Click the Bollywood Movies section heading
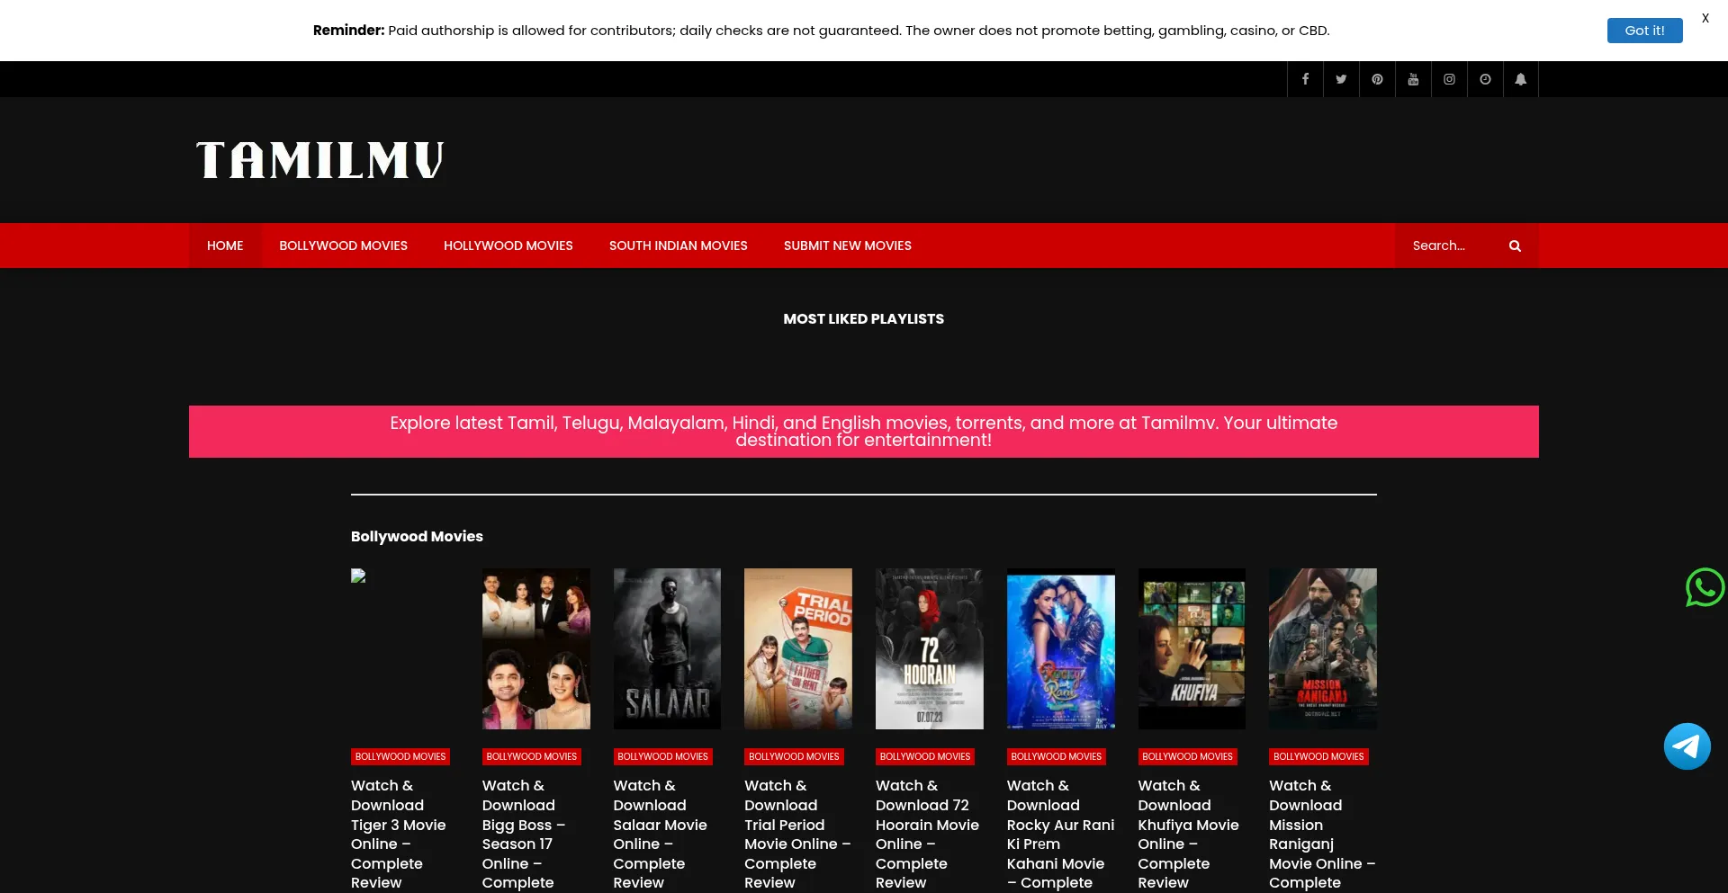1728x893 pixels. 417,536
